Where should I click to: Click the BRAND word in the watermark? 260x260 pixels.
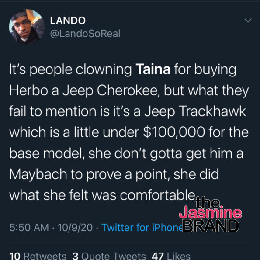[211, 225]
